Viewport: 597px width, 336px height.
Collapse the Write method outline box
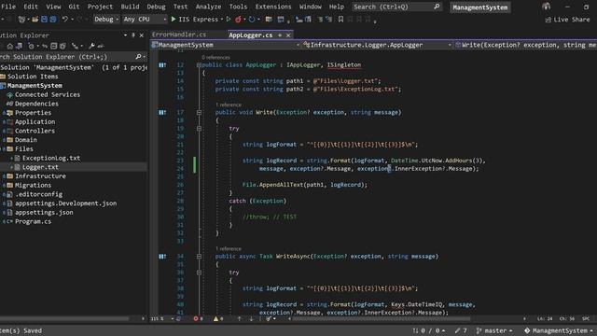pos(199,112)
